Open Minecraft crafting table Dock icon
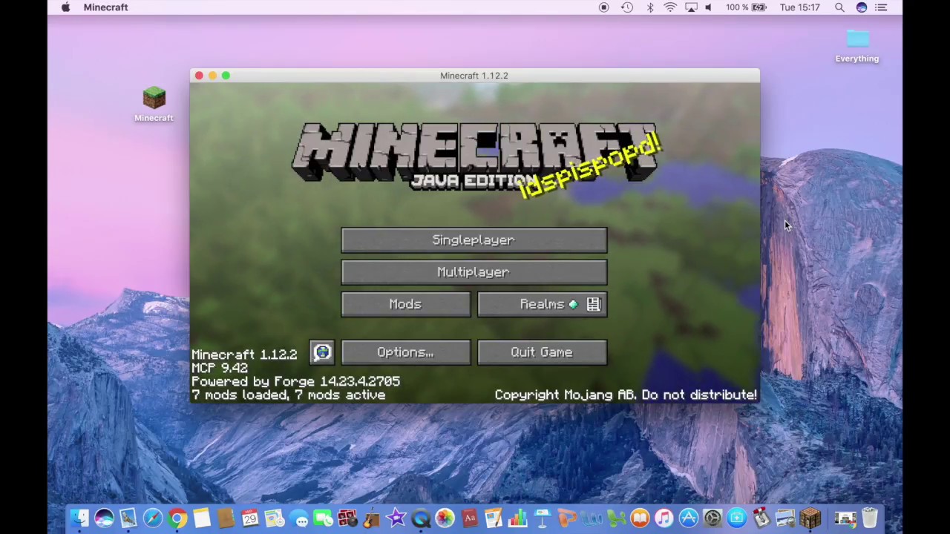950x534 pixels. 810,518
